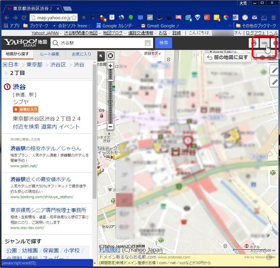Open the 渋谷 result title link
280x268 pixels.
pyautogui.click(x=19, y=87)
